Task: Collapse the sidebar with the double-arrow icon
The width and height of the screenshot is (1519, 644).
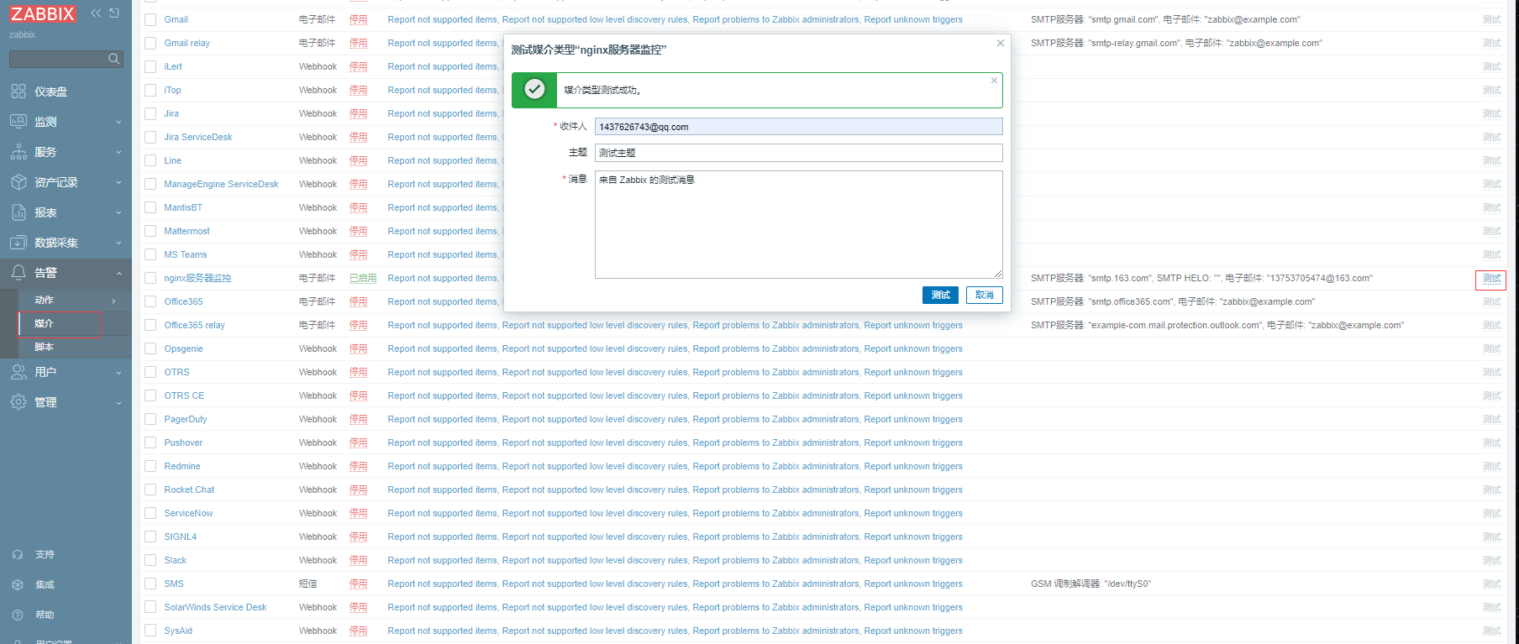Action: pyautogui.click(x=96, y=13)
